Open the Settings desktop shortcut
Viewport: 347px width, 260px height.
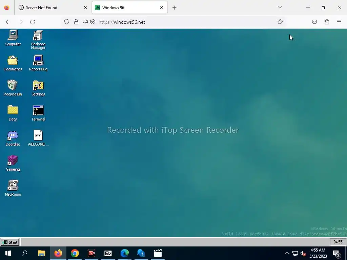tap(38, 88)
